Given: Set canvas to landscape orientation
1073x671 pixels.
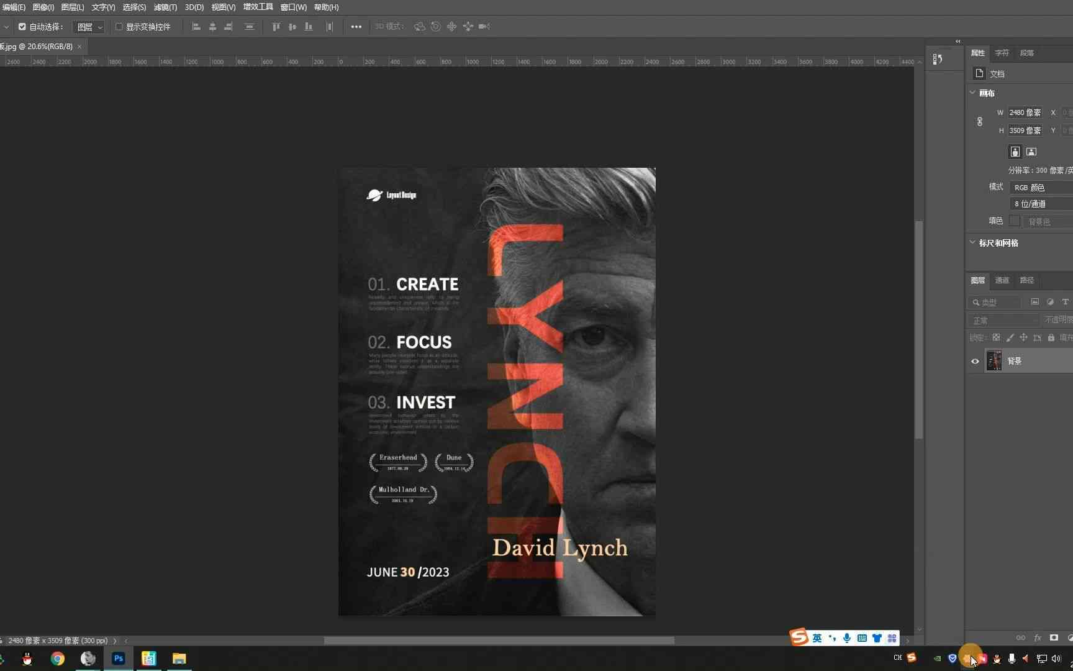Looking at the screenshot, I should 1031,152.
